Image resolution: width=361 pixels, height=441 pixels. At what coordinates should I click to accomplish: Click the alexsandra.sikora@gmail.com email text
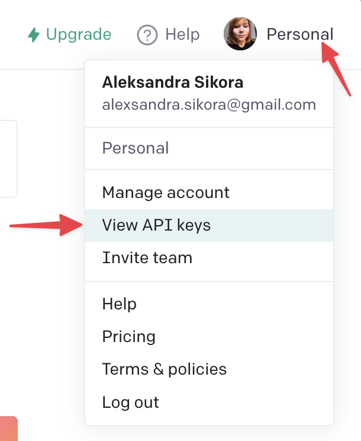click(209, 105)
